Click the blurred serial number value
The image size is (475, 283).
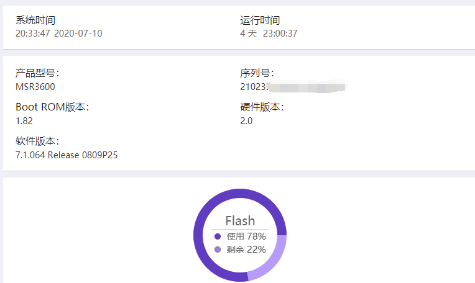coord(293,87)
